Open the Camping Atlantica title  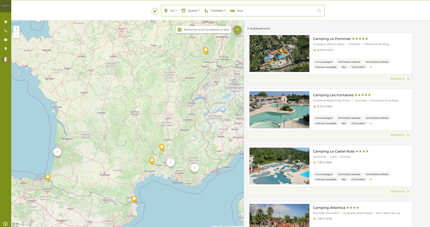329,208
